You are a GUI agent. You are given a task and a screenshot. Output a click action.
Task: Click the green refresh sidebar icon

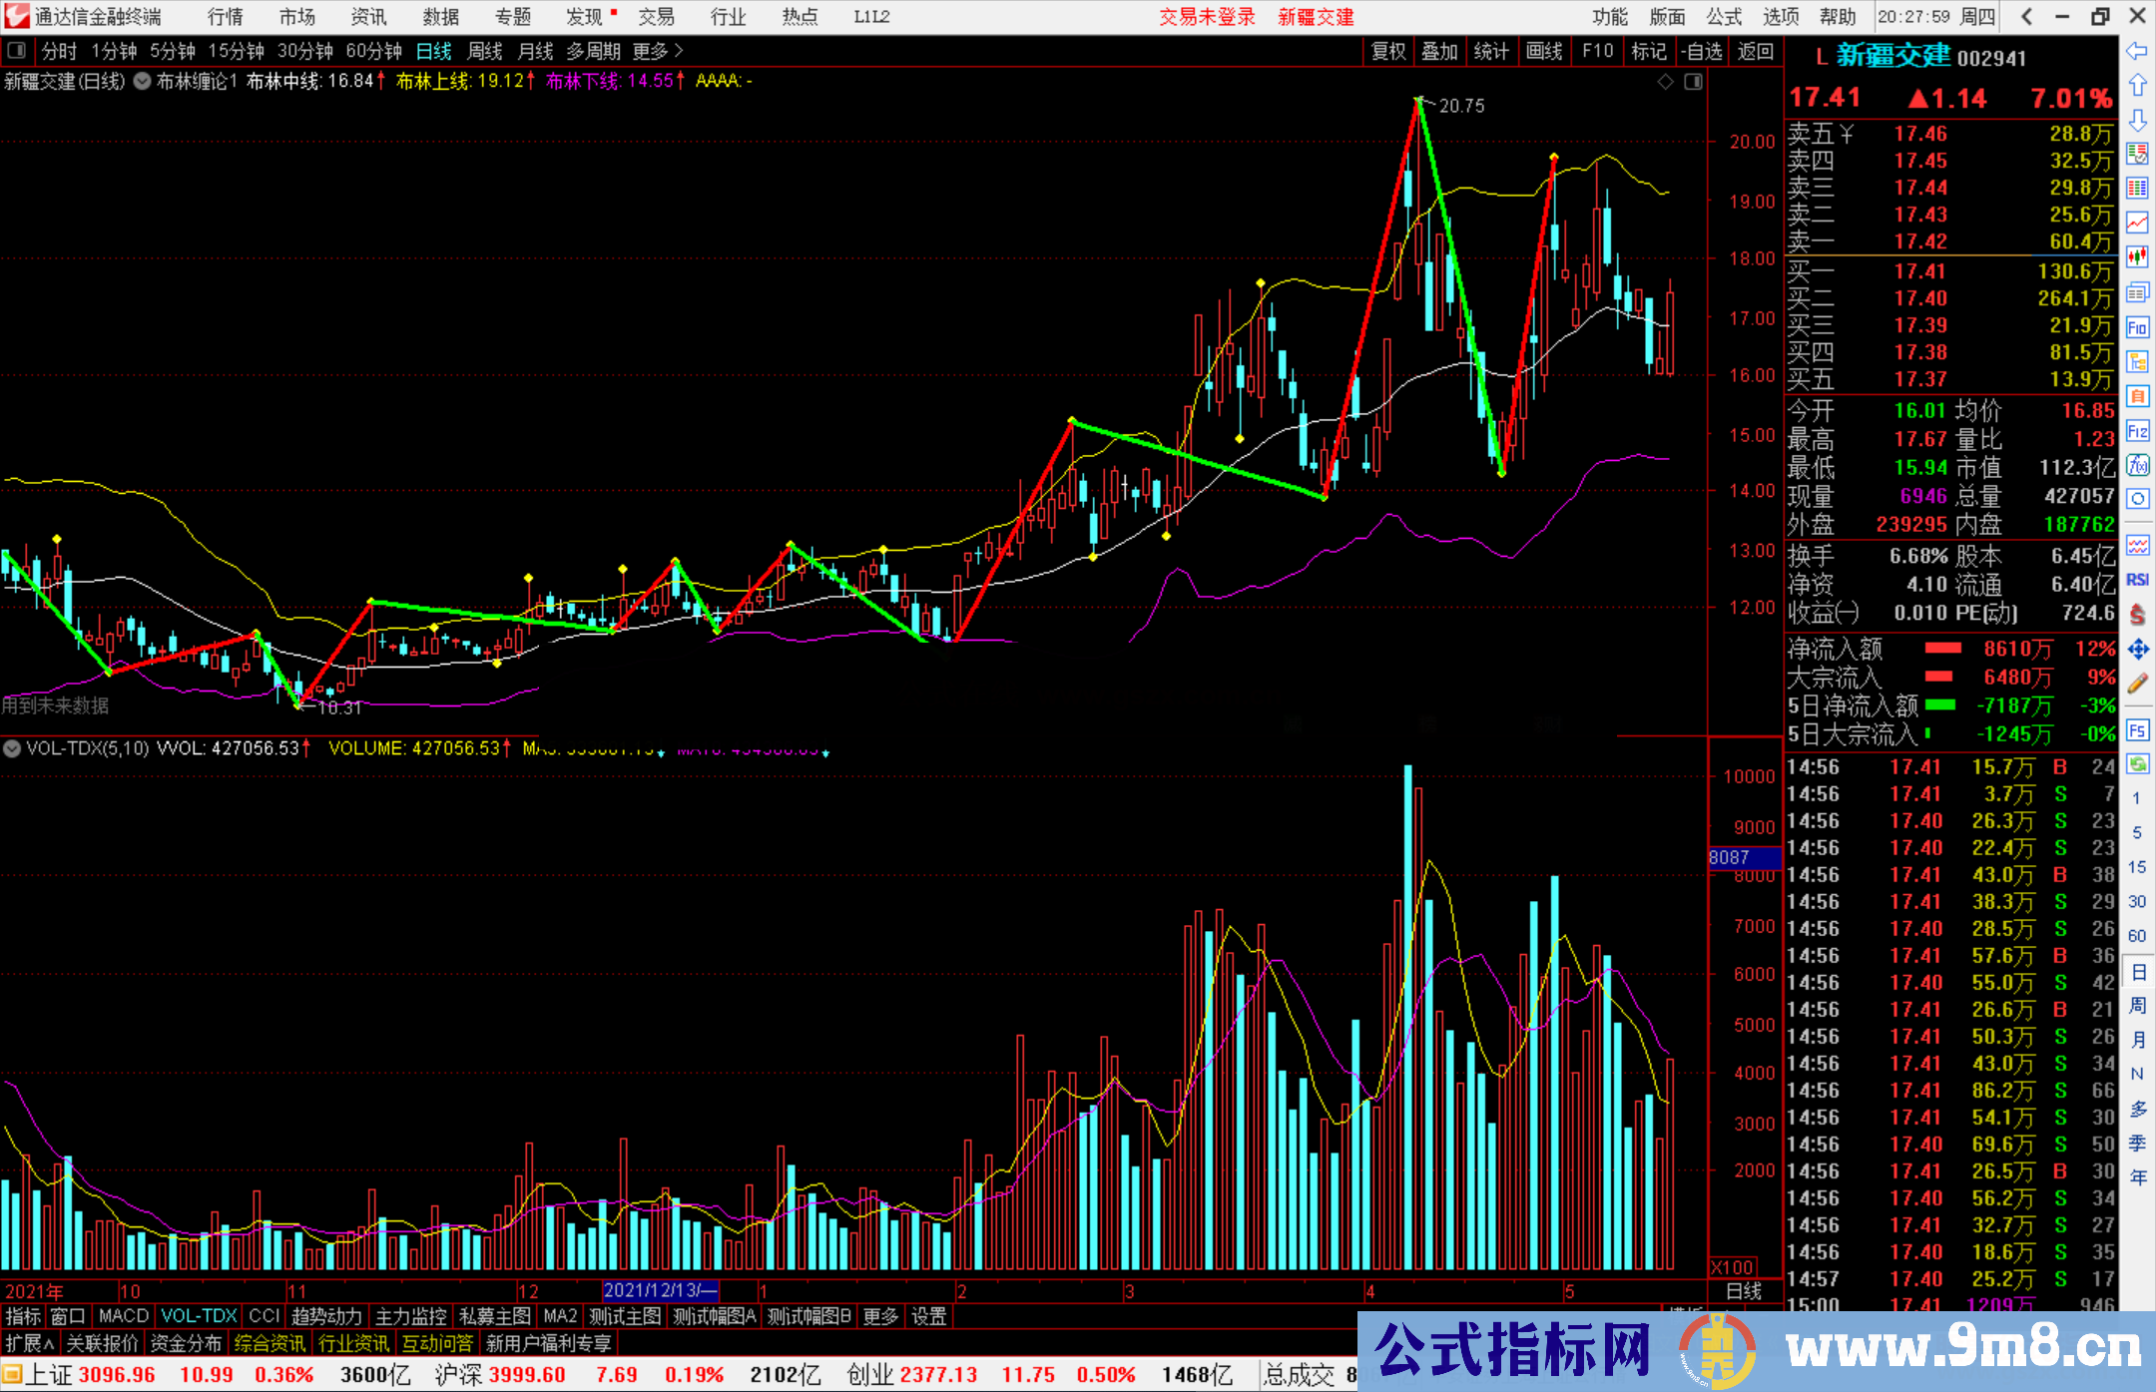tap(2137, 764)
